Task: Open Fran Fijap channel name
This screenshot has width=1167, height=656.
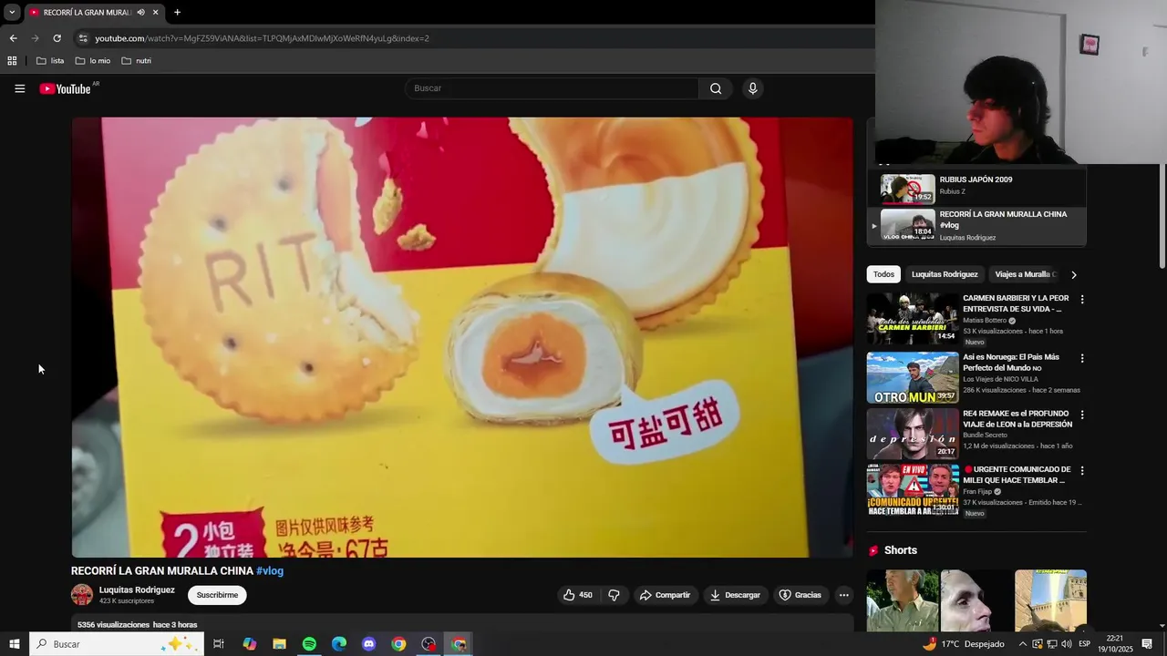Action: (x=977, y=492)
